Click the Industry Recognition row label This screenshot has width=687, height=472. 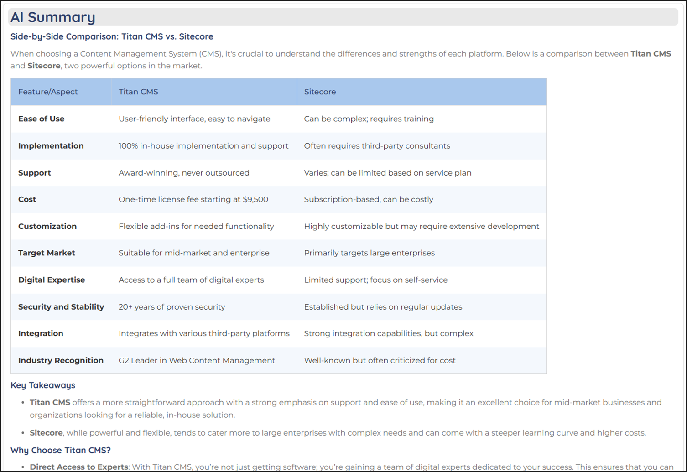coord(61,360)
